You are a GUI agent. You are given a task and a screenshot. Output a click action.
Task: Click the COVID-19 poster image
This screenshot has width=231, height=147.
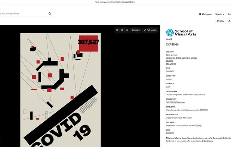click(61, 90)
